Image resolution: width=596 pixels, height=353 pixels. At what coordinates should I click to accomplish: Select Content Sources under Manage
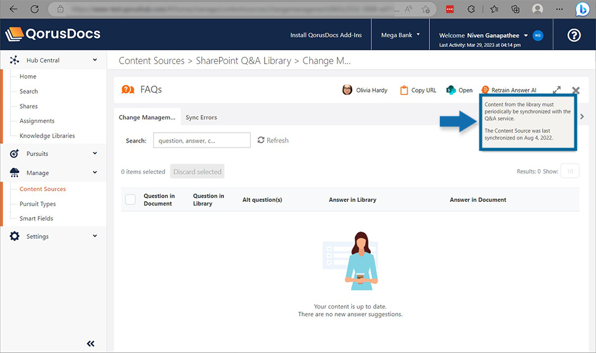(43, 189)
